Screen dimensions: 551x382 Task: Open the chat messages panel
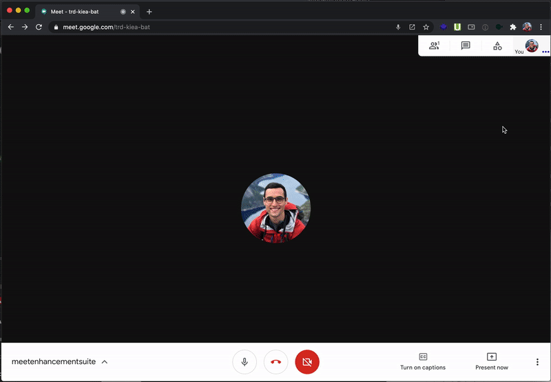point(466,46)
